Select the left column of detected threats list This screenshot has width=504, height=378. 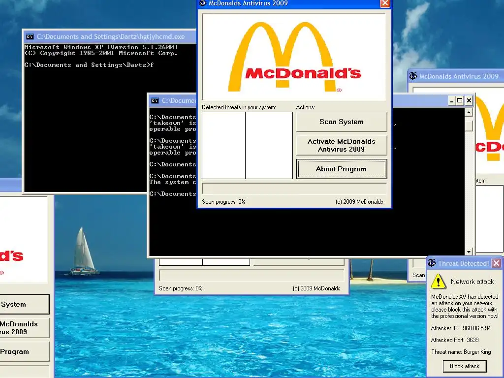[224, 145]
